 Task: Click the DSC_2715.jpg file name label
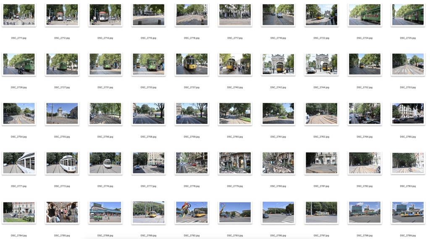tap(148, 38)
